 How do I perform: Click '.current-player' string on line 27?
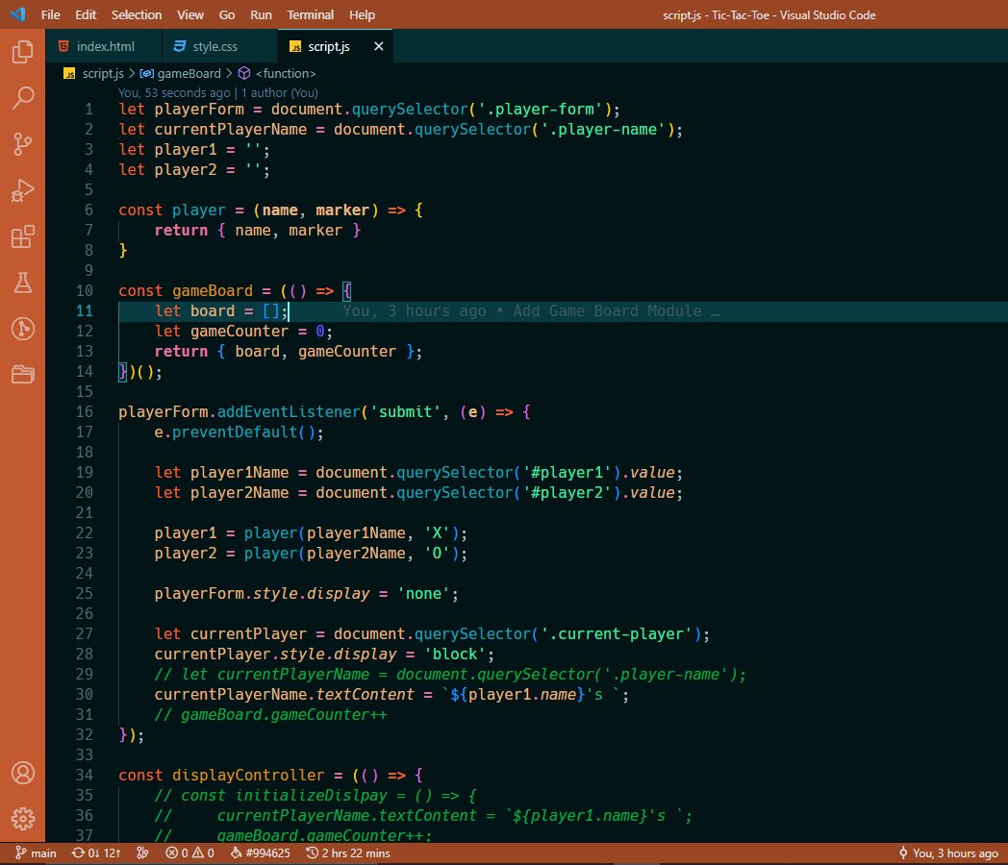[616, 633]
